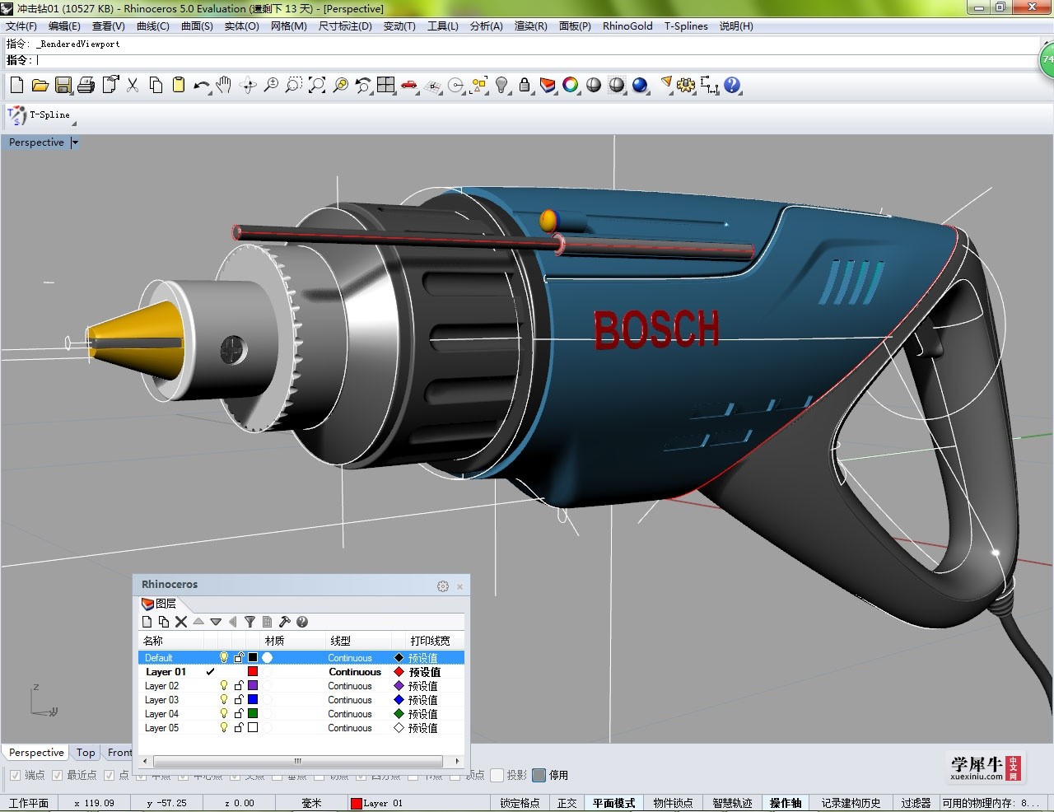Toggle 锁定格点 in status bar
This screenshot has height=812, width=1054.
(x=520, y=803)
